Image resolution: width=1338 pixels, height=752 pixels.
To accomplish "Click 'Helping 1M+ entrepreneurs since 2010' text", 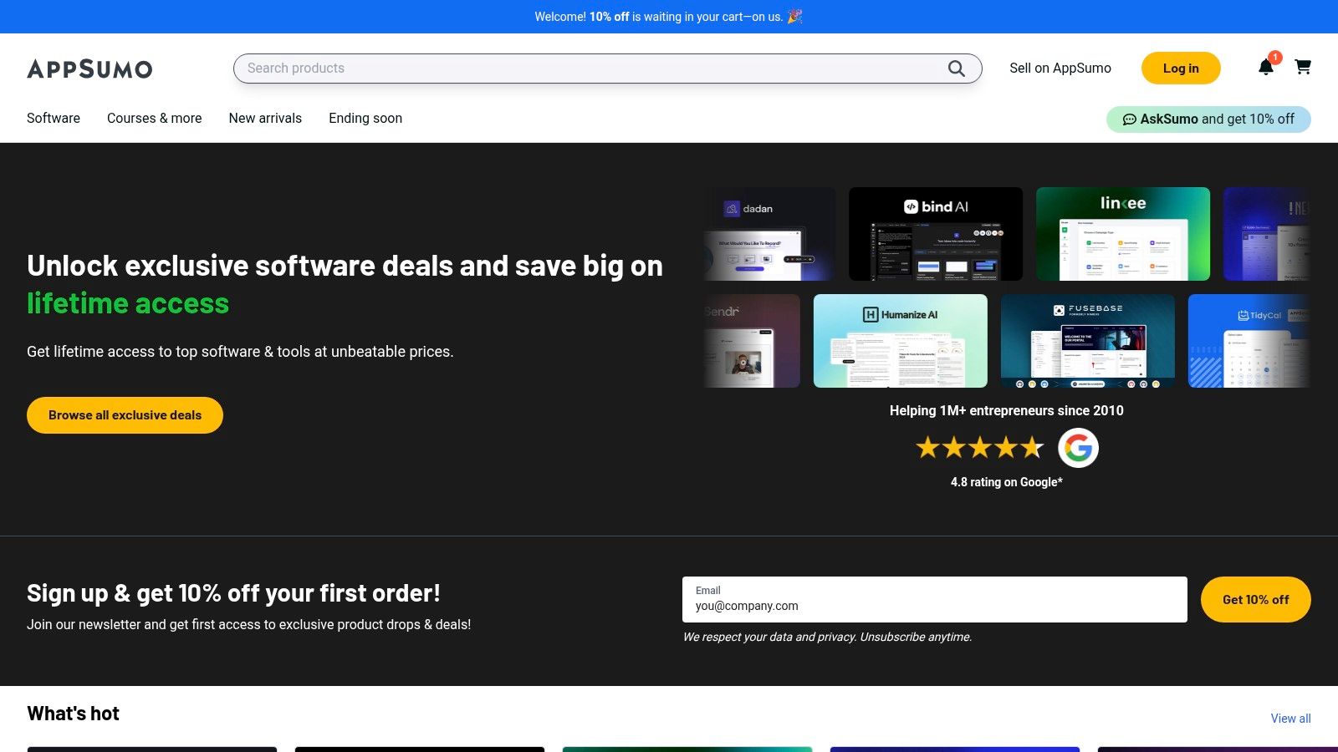I will coord(1007,410).
